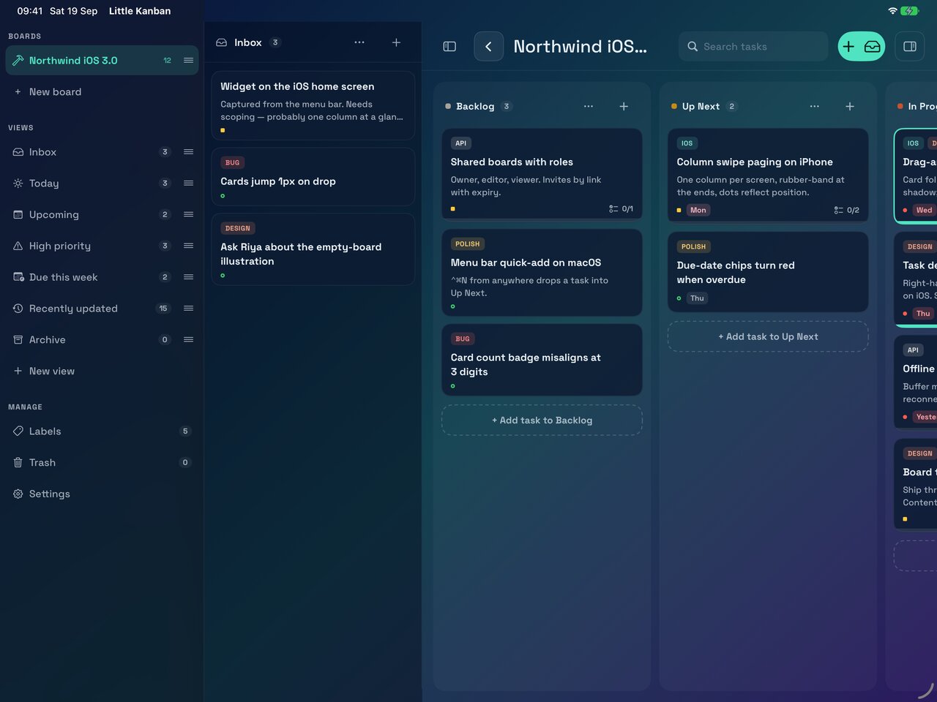Click yellow priority dot on Widget card

click(223, 131)
